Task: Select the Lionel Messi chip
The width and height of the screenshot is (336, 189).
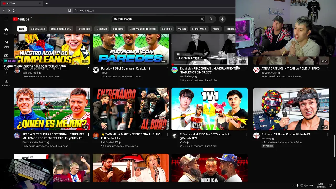Action: tap(199, 29)
